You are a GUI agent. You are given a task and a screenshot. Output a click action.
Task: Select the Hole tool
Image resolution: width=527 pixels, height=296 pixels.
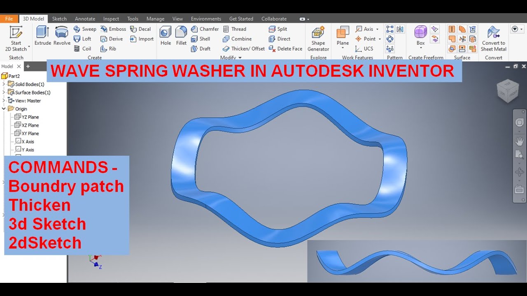[x=166, y=36]
